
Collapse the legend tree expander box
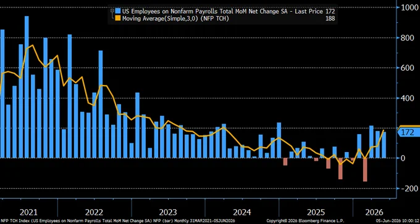[112, 11]
